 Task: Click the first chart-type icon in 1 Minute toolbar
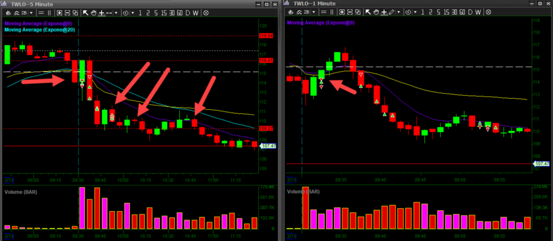[x=290, y=12]
